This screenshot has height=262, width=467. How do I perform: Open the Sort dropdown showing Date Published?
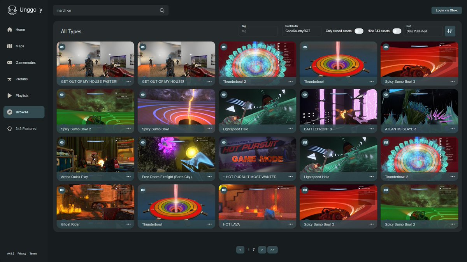423,31
